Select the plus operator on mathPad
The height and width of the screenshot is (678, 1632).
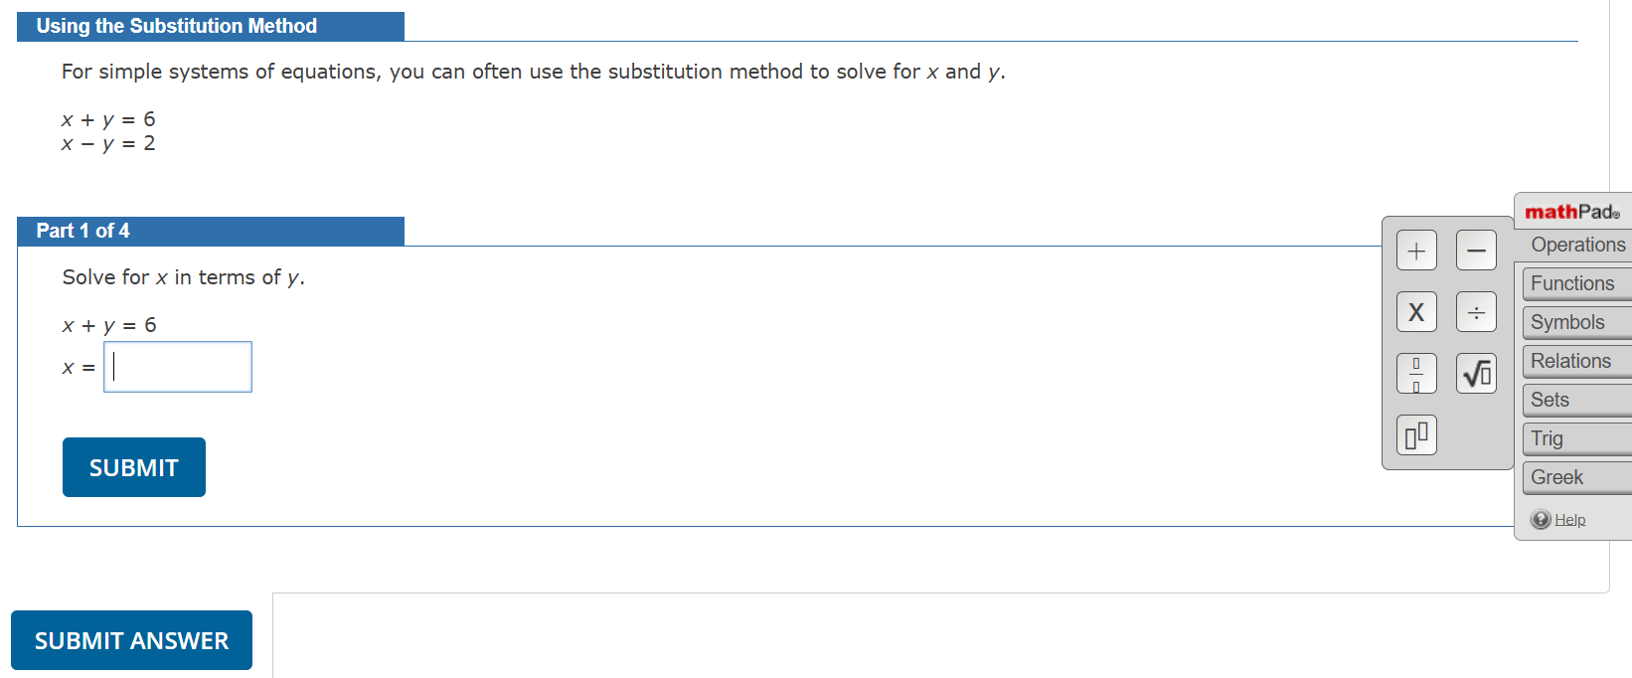1415,250
